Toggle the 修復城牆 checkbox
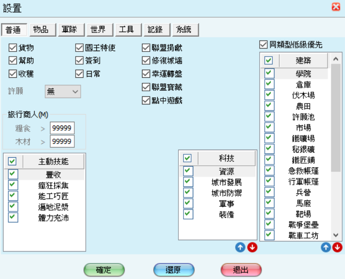345x279 pixels. pos(146,60)
